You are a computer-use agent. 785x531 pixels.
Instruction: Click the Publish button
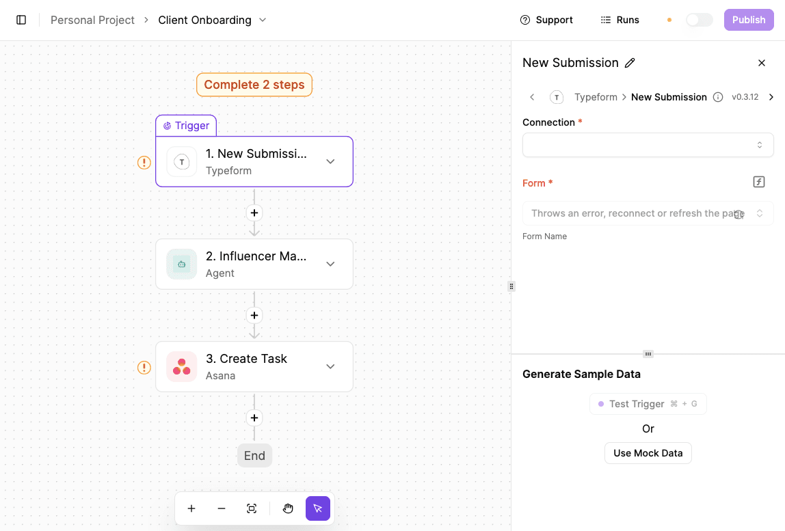tap(748, 20)
